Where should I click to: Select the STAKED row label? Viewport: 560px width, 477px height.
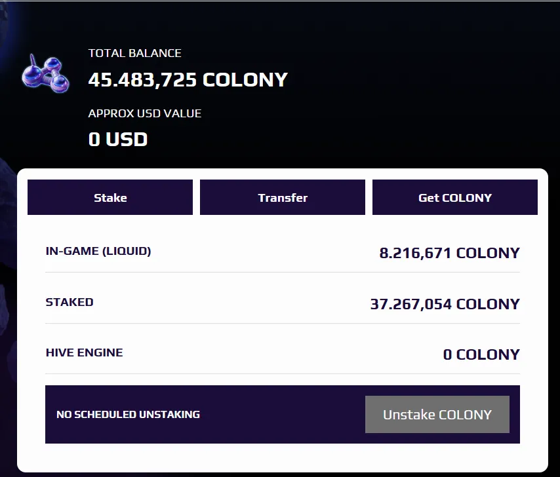click(x=70, y=302)
